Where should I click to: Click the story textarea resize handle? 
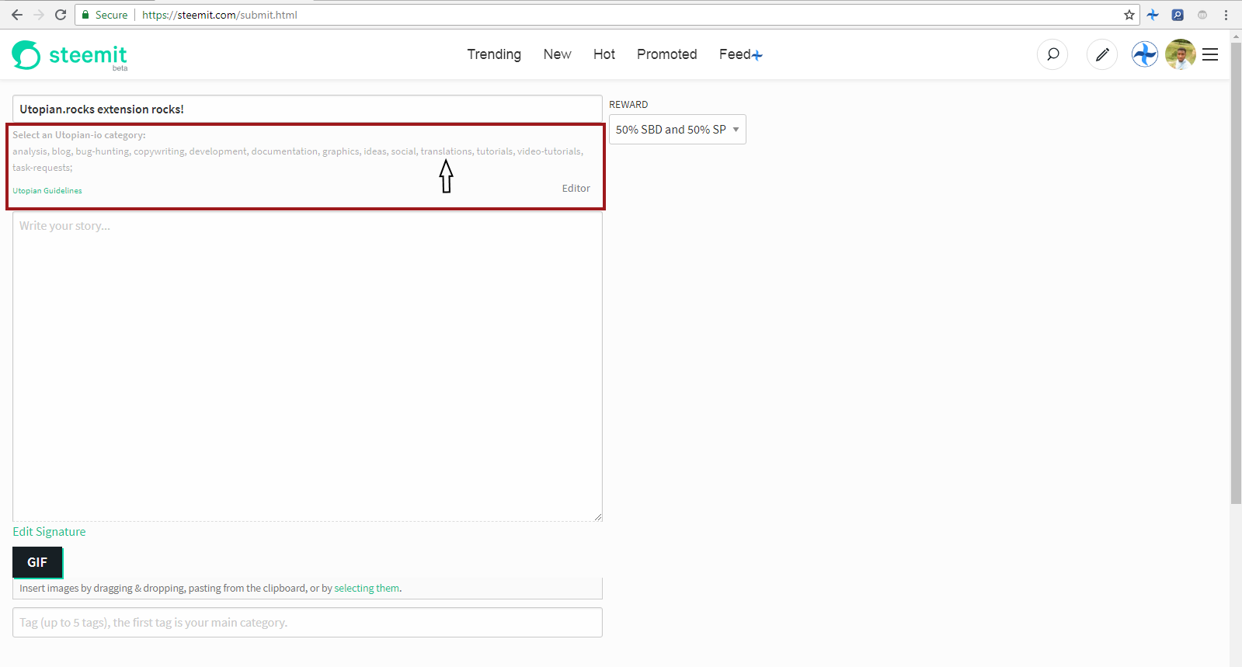[597, 516]
